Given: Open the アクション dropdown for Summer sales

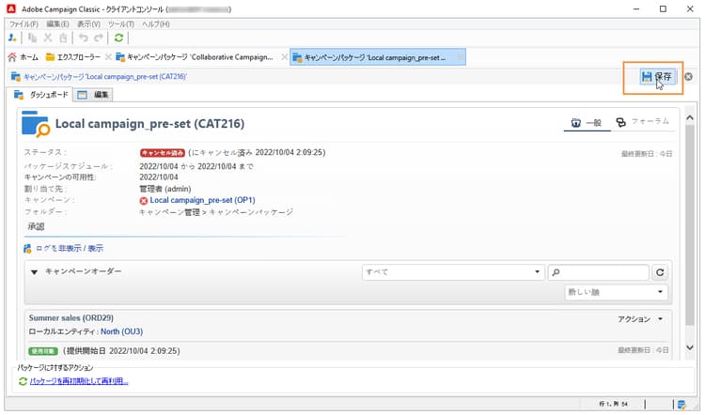Looking at the screenshot, I should (640, 319).
